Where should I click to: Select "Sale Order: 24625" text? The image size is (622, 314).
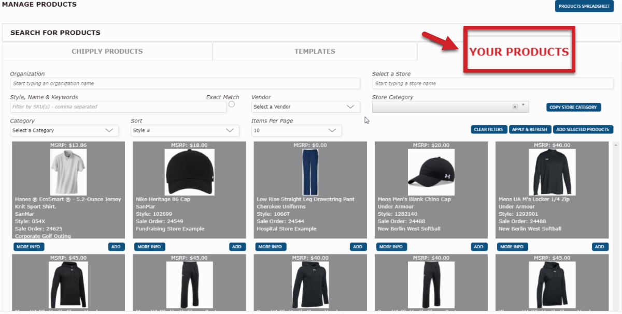39,229
